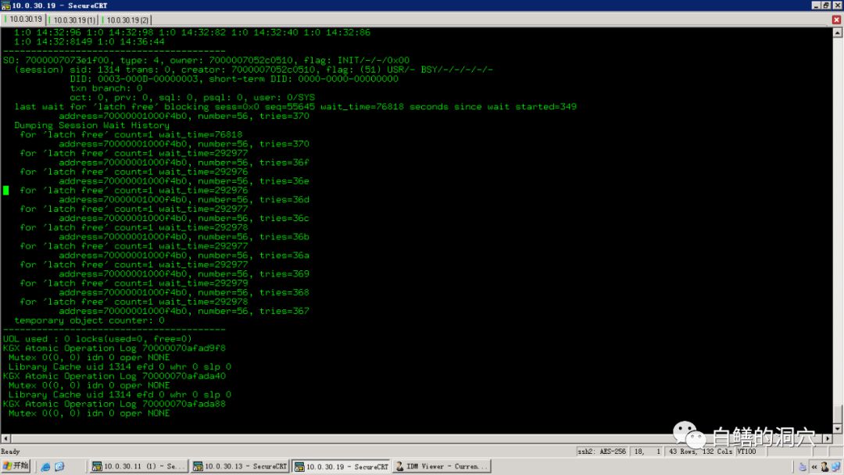Open the 10.0.30.19 SecureCRT taskbar button
The image size is (844, 475).
342,466
